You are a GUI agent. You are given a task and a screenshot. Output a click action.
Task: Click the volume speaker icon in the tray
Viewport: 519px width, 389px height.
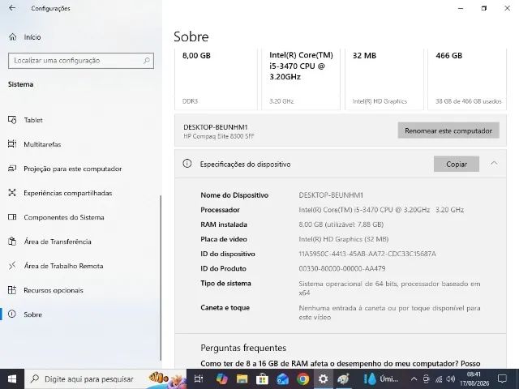(451, 379)
